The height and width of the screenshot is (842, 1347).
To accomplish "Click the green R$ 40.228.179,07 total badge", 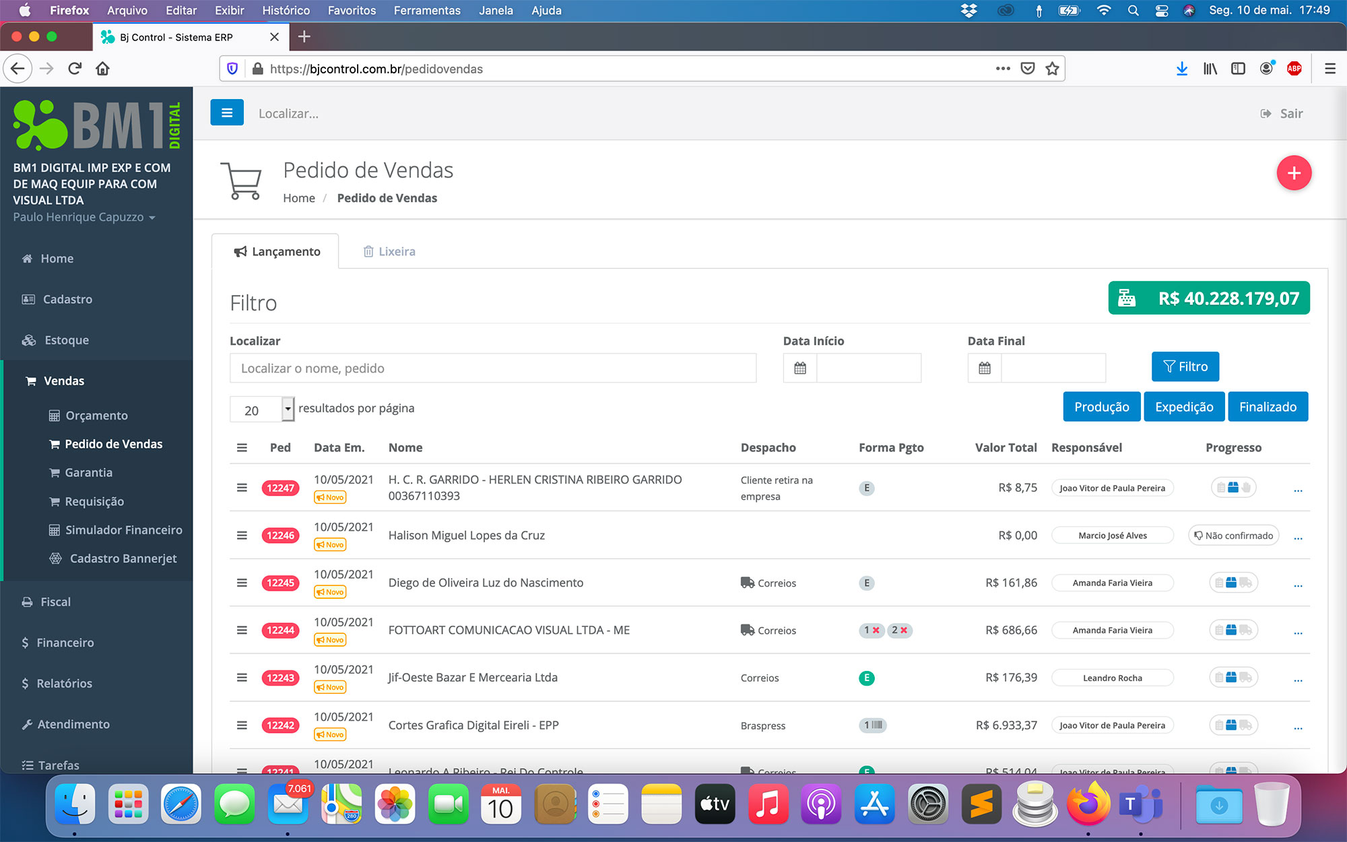I will (1208, 298).
